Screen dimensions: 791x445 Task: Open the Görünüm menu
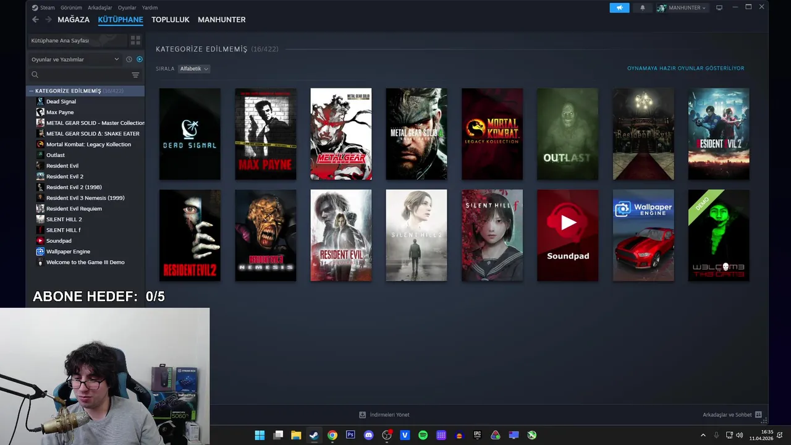(71, 7)
